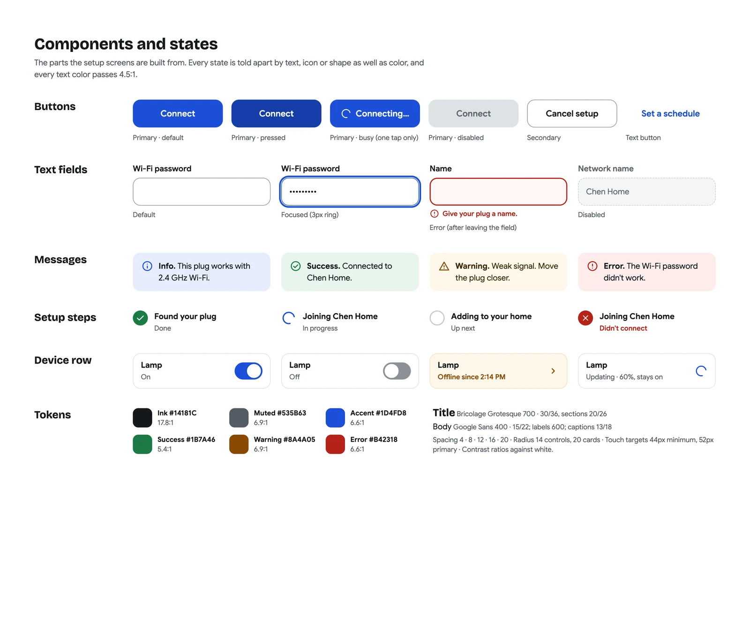Screen dimensions: 750x621
Task: Click the Connecting... busy button
Action: tap(375, 113)
